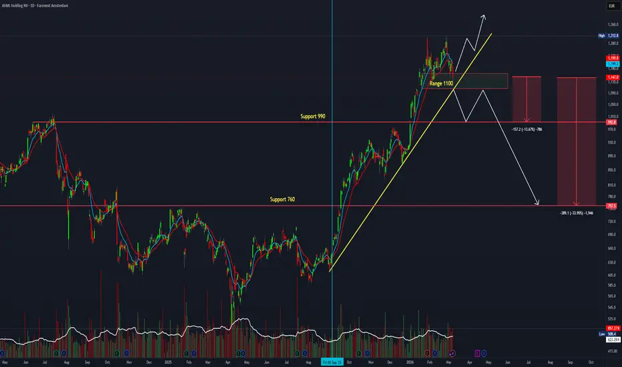
Task: Click the 623.29K volume average tag
Action: [x=613, y=340]
